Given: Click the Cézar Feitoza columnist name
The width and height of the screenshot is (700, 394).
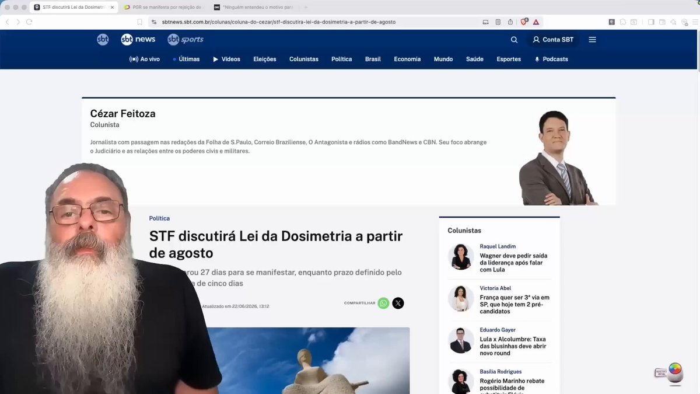Looking at the screenshot, I should (x=123, y=114).
